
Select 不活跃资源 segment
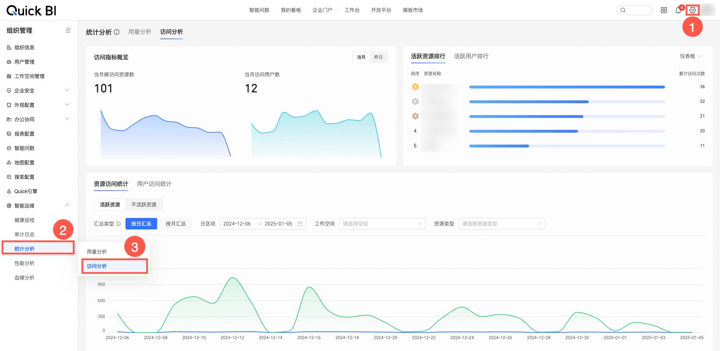point(144,205)
